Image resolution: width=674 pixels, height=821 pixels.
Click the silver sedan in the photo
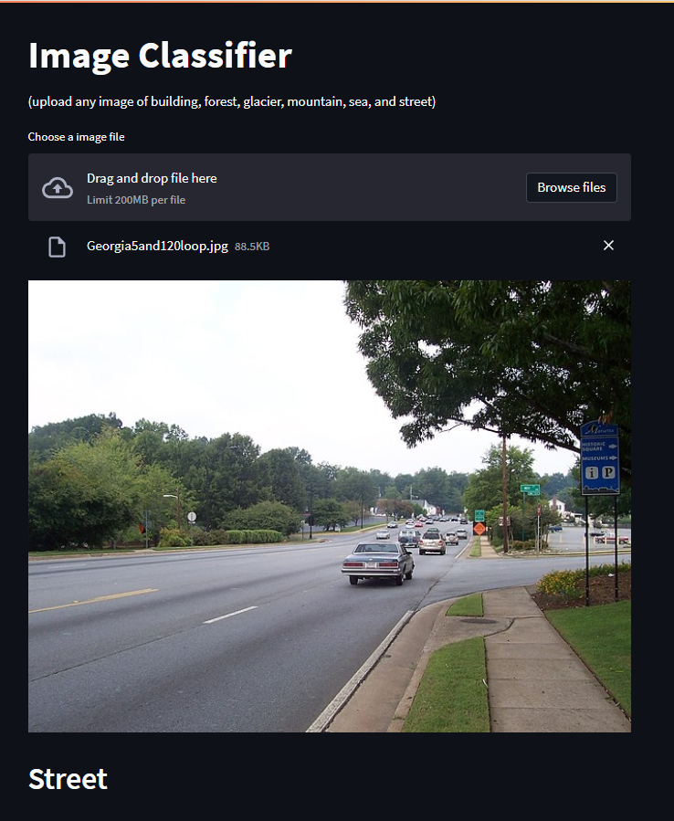[x=377, y=563]
